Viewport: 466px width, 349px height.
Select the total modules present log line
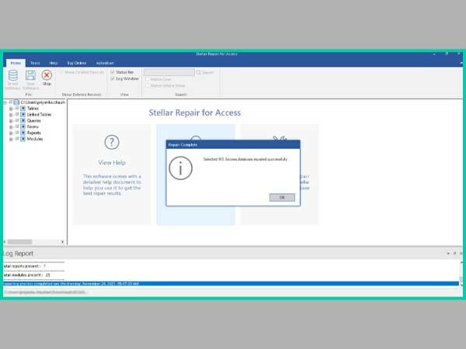point(26,275)
